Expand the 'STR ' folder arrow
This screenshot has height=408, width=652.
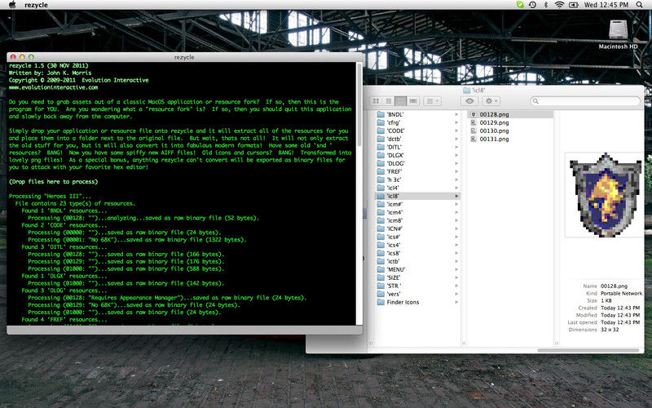(x=456, y=286)
